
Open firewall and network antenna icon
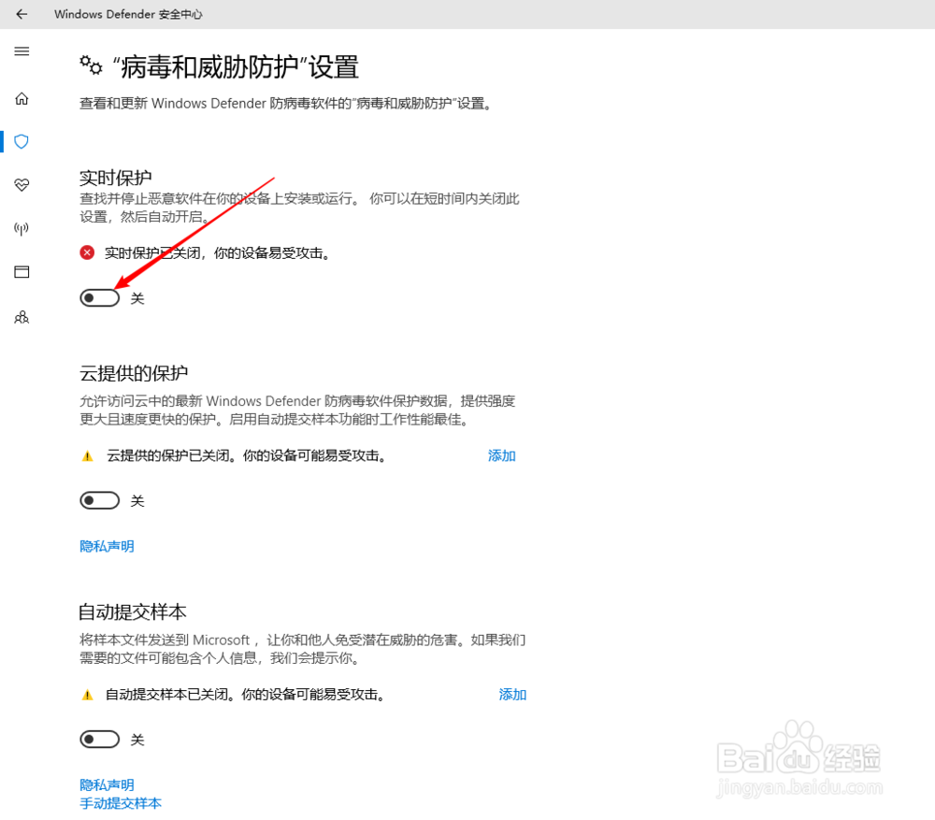coord(22,228)
